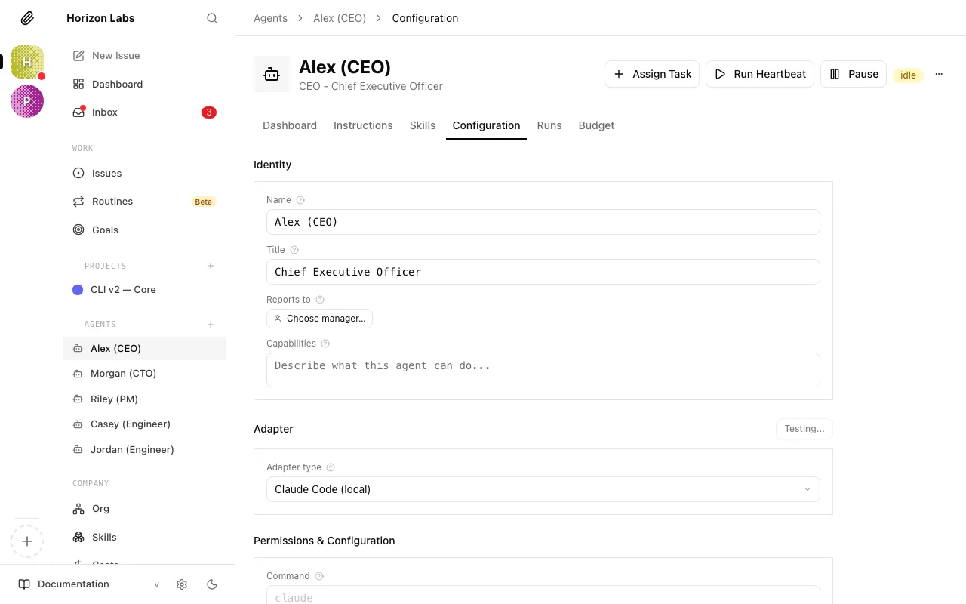
Task: Open the company Skills boxes icon
Action: click(78, 537)
